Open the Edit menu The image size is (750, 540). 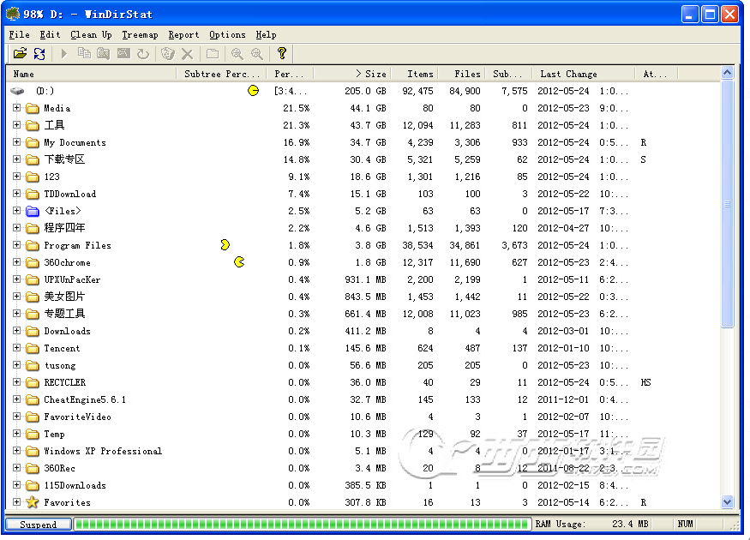50,34
